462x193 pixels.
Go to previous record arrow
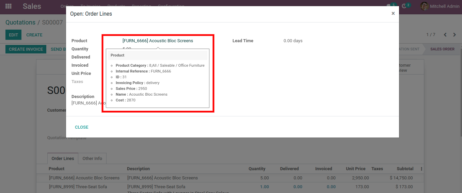(x=445, y=35)
